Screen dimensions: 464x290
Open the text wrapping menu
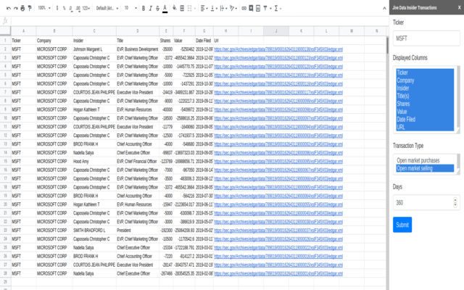click(223, 8)
